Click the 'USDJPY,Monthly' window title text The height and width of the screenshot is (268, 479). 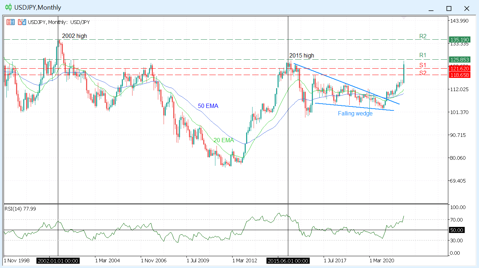38,8
